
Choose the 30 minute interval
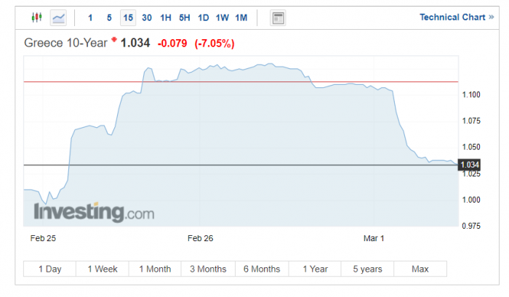click(147, 17)
